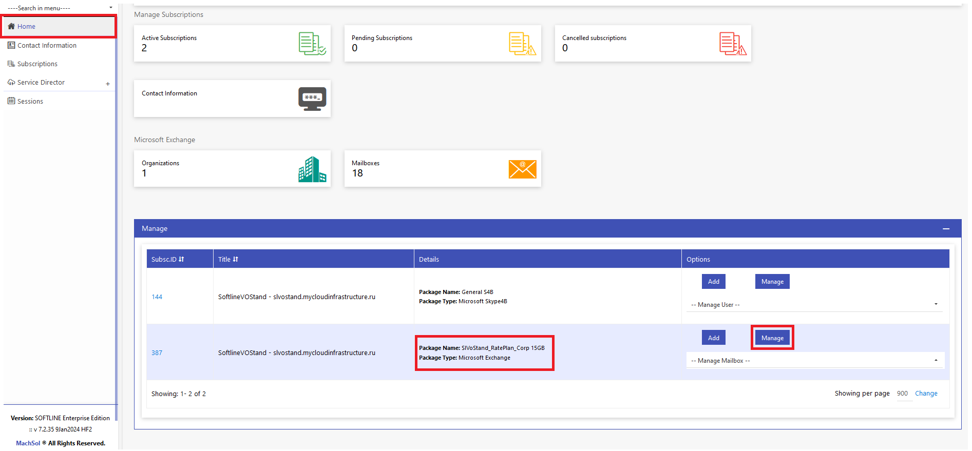Click Package Name General S4B text
The image size is (972, 451).
click(456, 292)
